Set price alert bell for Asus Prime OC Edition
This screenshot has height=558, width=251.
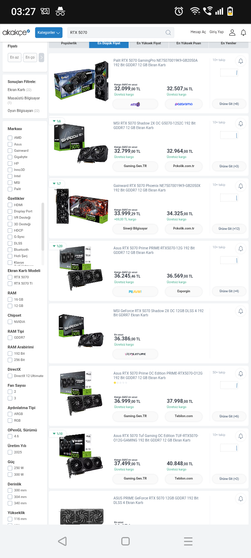(x=241, y=374)
